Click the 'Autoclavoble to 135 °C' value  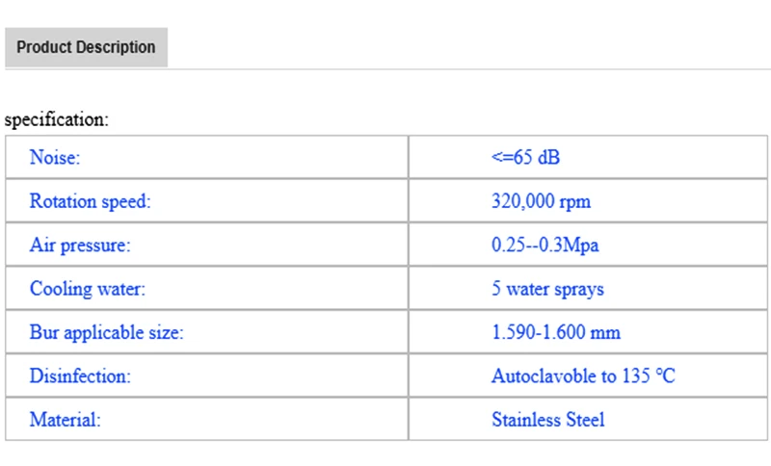(583, 376)
